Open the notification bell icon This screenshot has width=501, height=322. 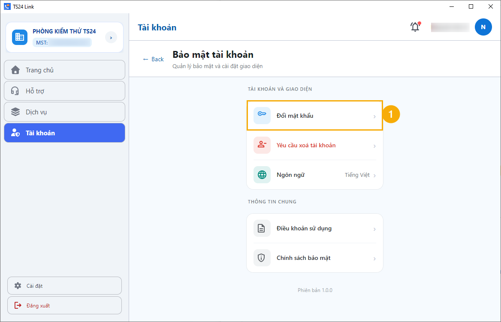tap(415, 27)
